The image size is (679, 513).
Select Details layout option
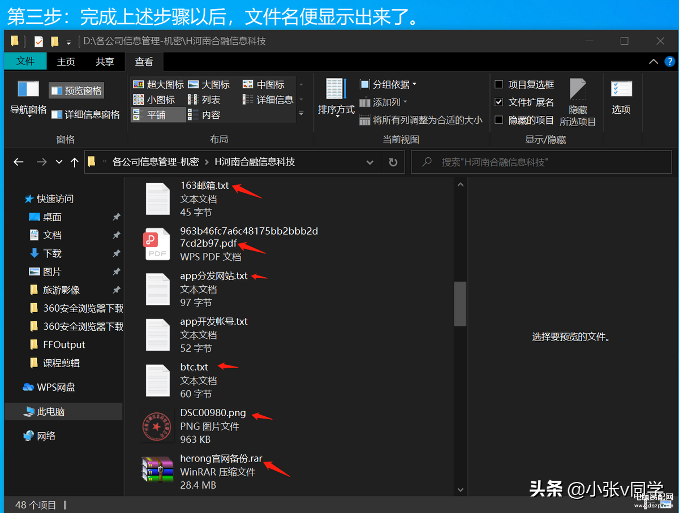(268, 100)
